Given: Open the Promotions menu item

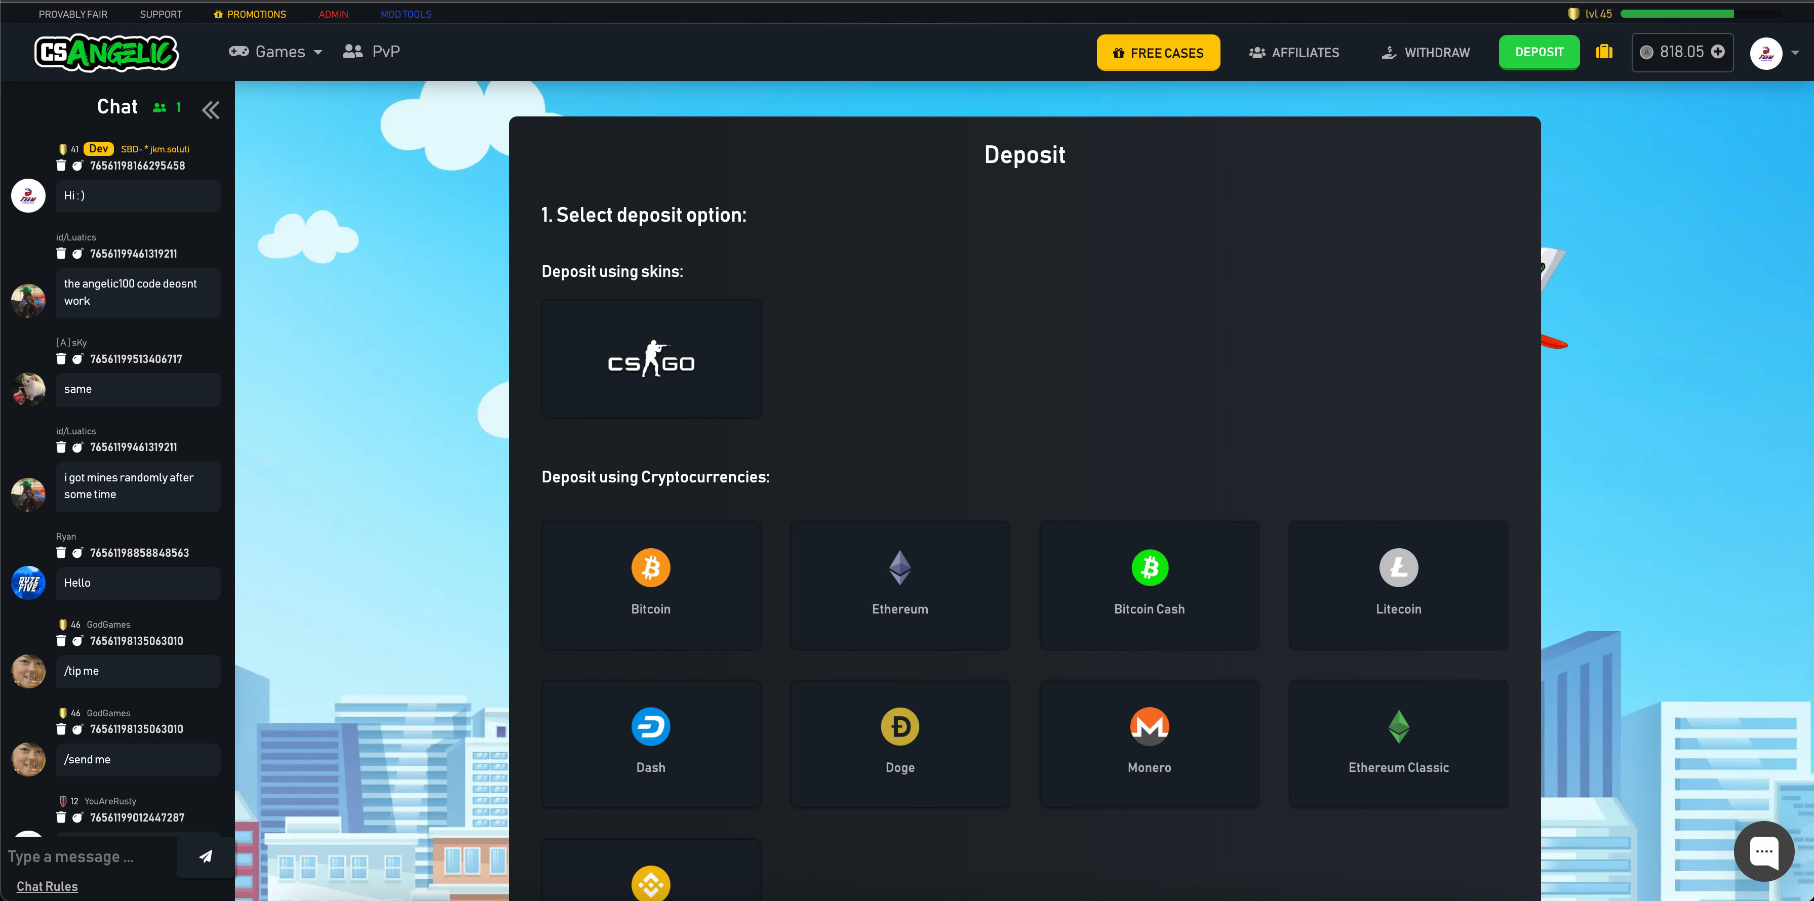Looking at the screenshot, I should point(250,13).
